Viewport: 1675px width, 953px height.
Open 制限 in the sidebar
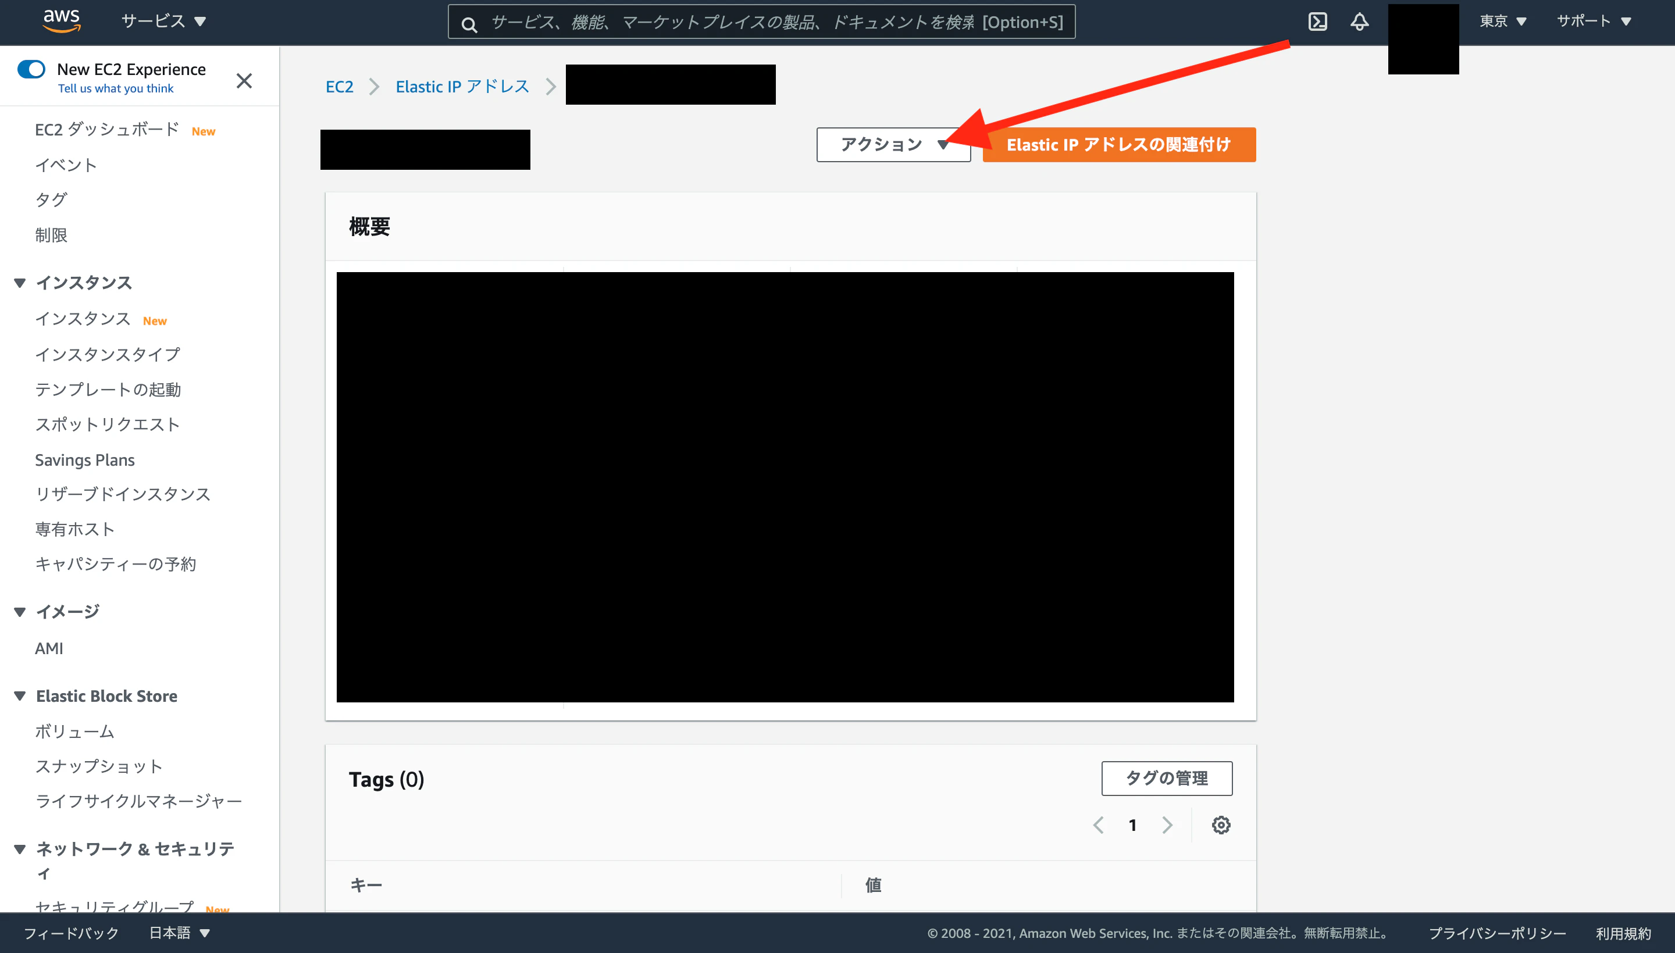point(51,235)
